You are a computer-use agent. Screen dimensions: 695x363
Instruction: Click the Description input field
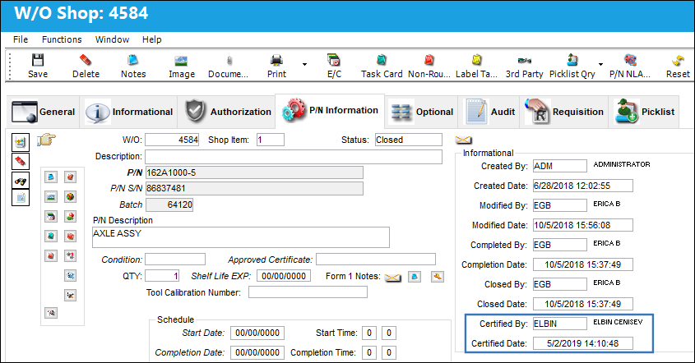(x=294, y=157)
